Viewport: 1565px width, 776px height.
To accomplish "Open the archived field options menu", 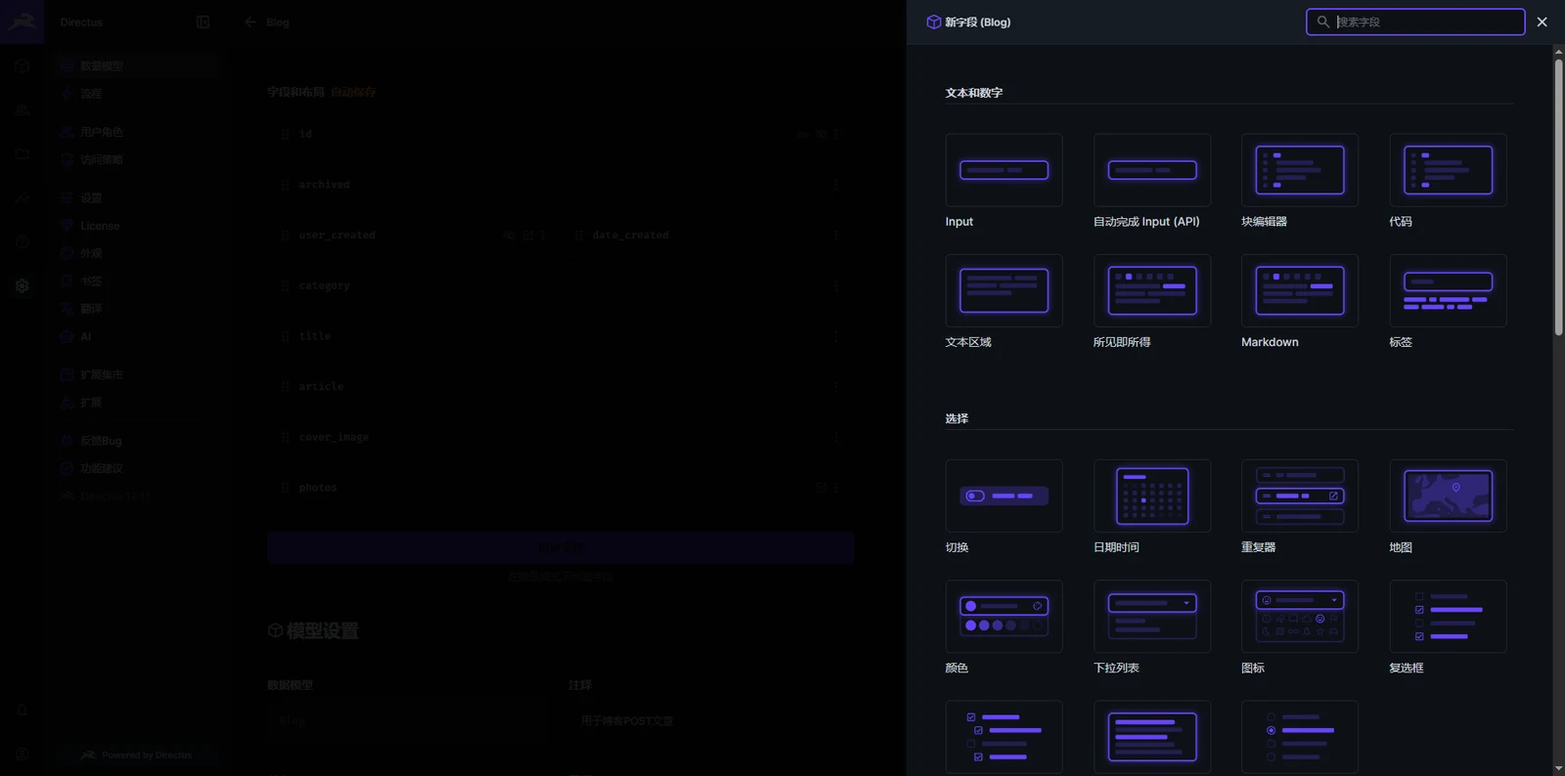I will pos(836,185).
